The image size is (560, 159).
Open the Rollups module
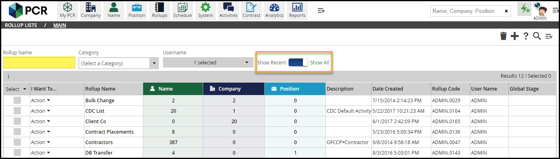click(x=160, y=11)
